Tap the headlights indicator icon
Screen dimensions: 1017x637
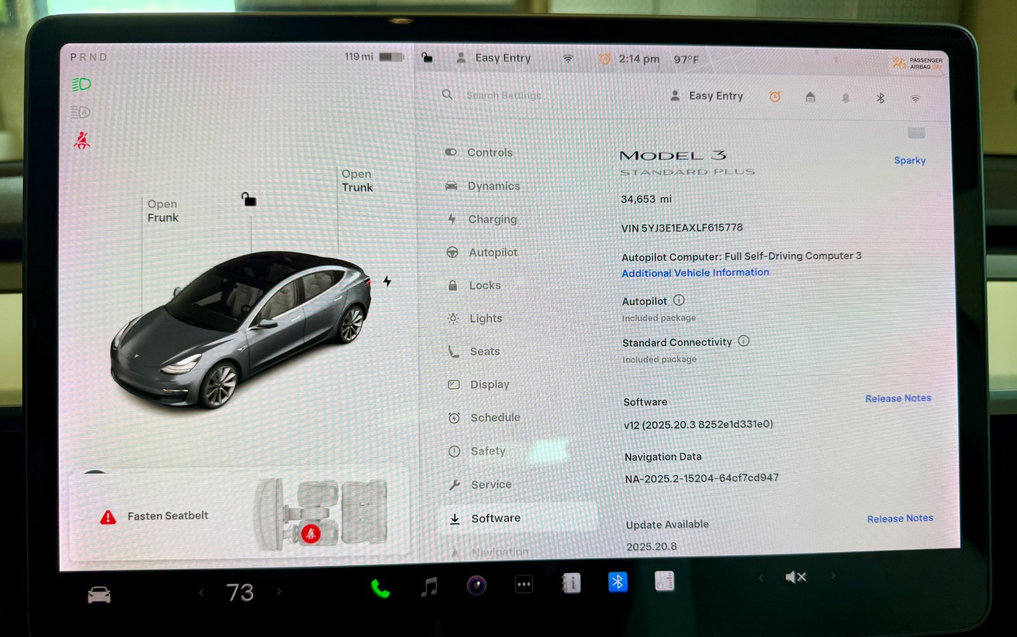pos(81,84)
